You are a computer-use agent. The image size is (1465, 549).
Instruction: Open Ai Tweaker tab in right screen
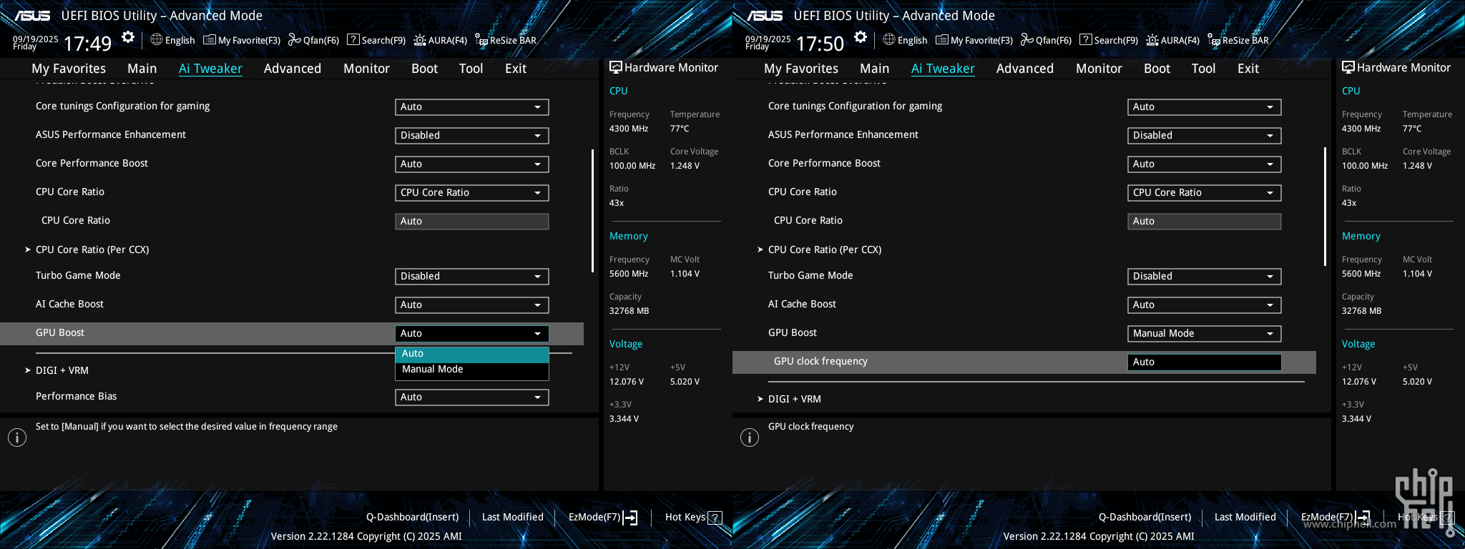point(943,69)
